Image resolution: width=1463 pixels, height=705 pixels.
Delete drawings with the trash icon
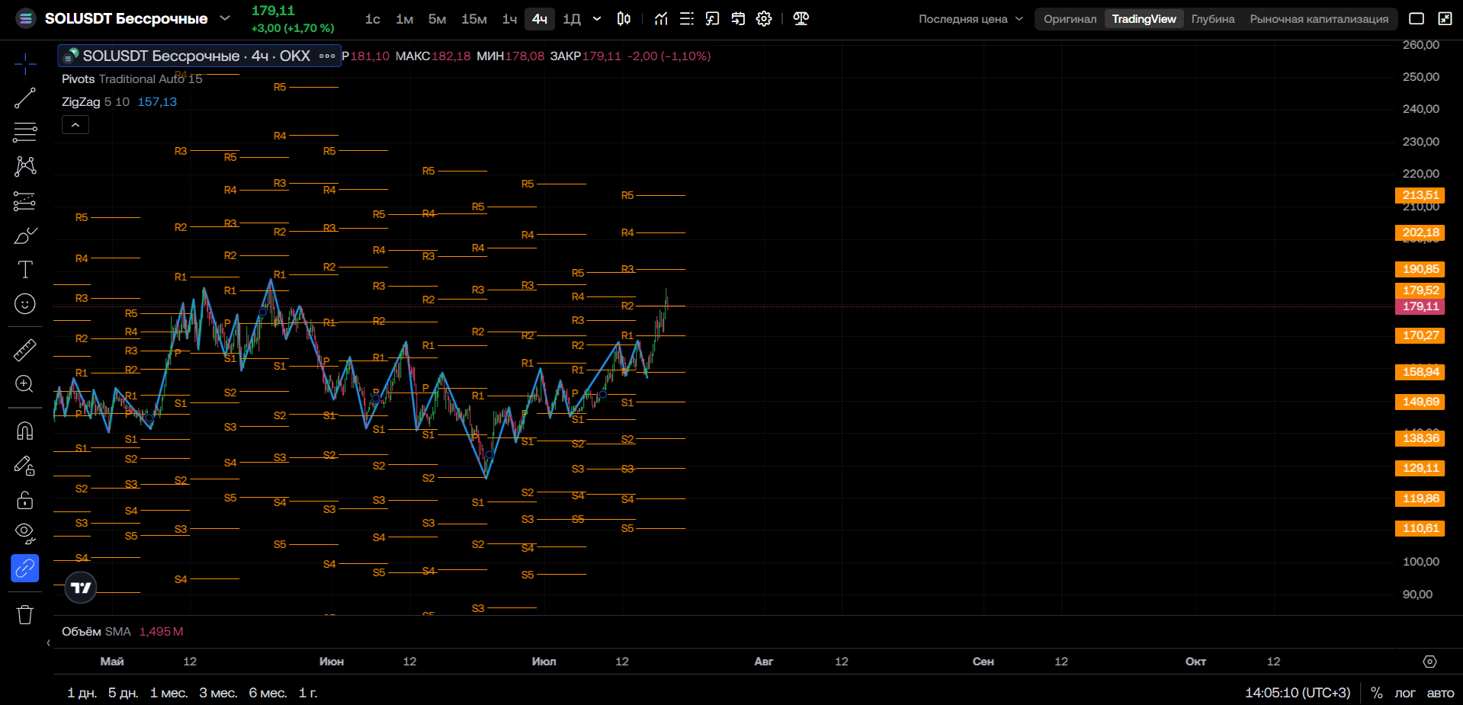25,614
